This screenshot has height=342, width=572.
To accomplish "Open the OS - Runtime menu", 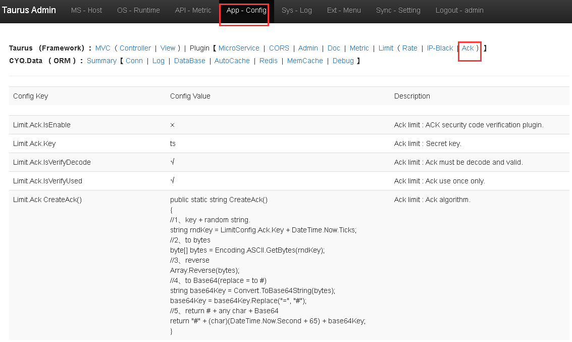I will pyautogui.click(x=138, y=10).
